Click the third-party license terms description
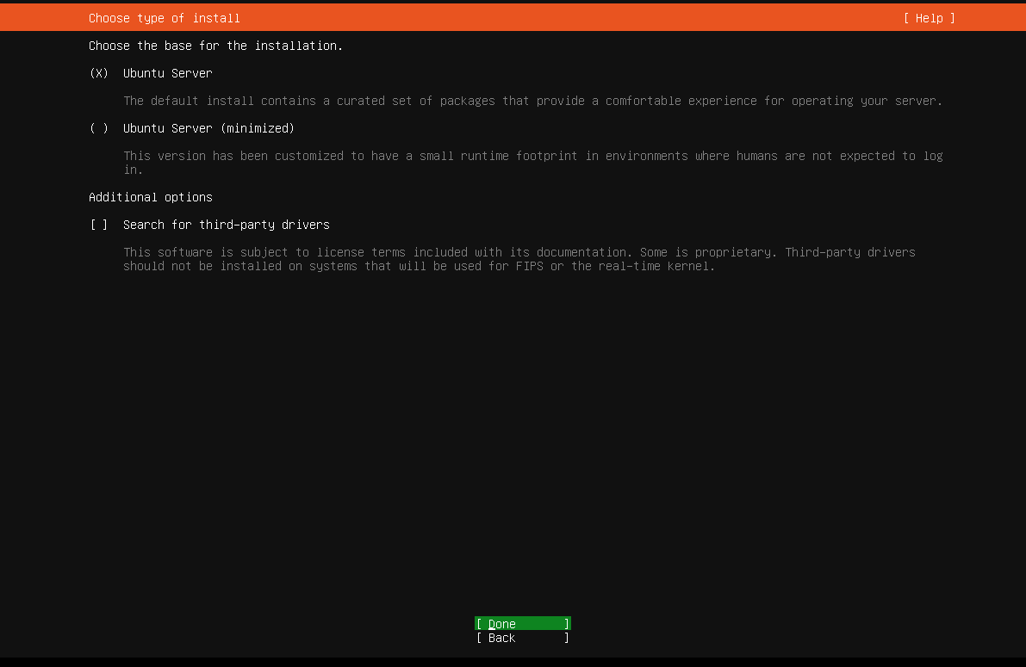The width and height of the screenshot is (1026, 667). pyautogui.click(x=519, y=259)
